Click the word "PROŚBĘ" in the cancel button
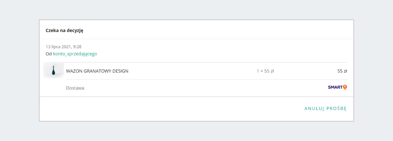Viewport: 393px width, 141px height. pyautogui.click(x=336, y=109)
